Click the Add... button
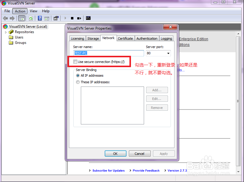 pyautogui.click(x=157, y=90)
